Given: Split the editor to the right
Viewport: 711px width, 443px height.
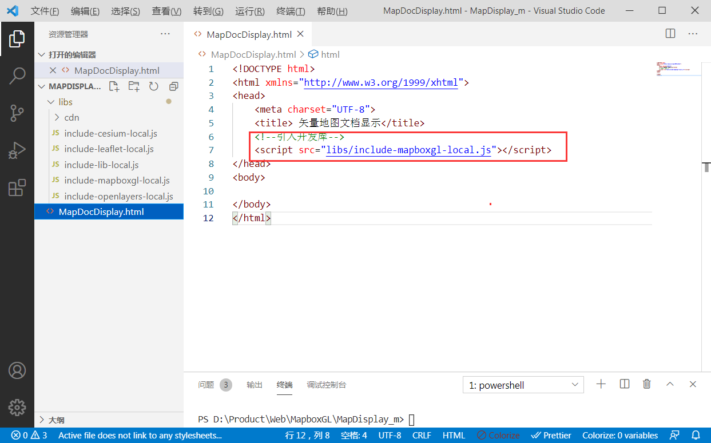Looking at the screenshot, I should (x=670, y=34).
